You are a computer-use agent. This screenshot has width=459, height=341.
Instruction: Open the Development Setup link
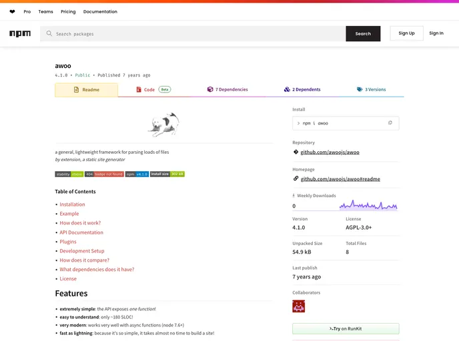pos(82,251)
